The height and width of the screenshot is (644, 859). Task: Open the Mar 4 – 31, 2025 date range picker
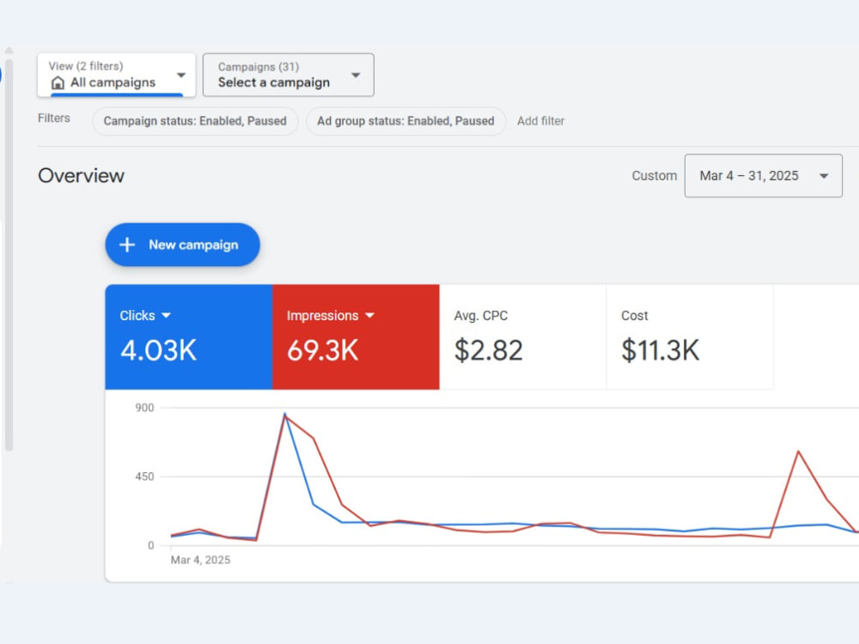(763, 176)
